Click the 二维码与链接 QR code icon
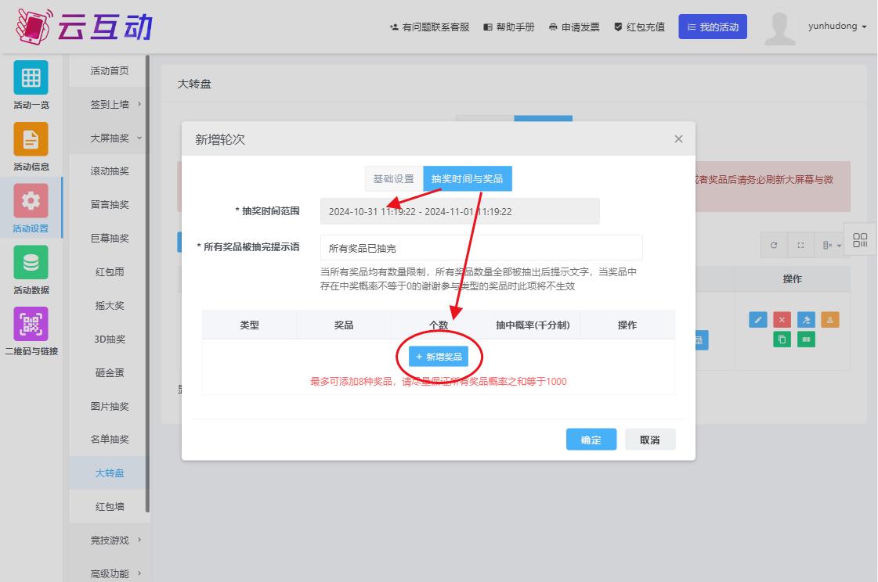The height and width of the screenshot is (582, 878). coord(31,324)
